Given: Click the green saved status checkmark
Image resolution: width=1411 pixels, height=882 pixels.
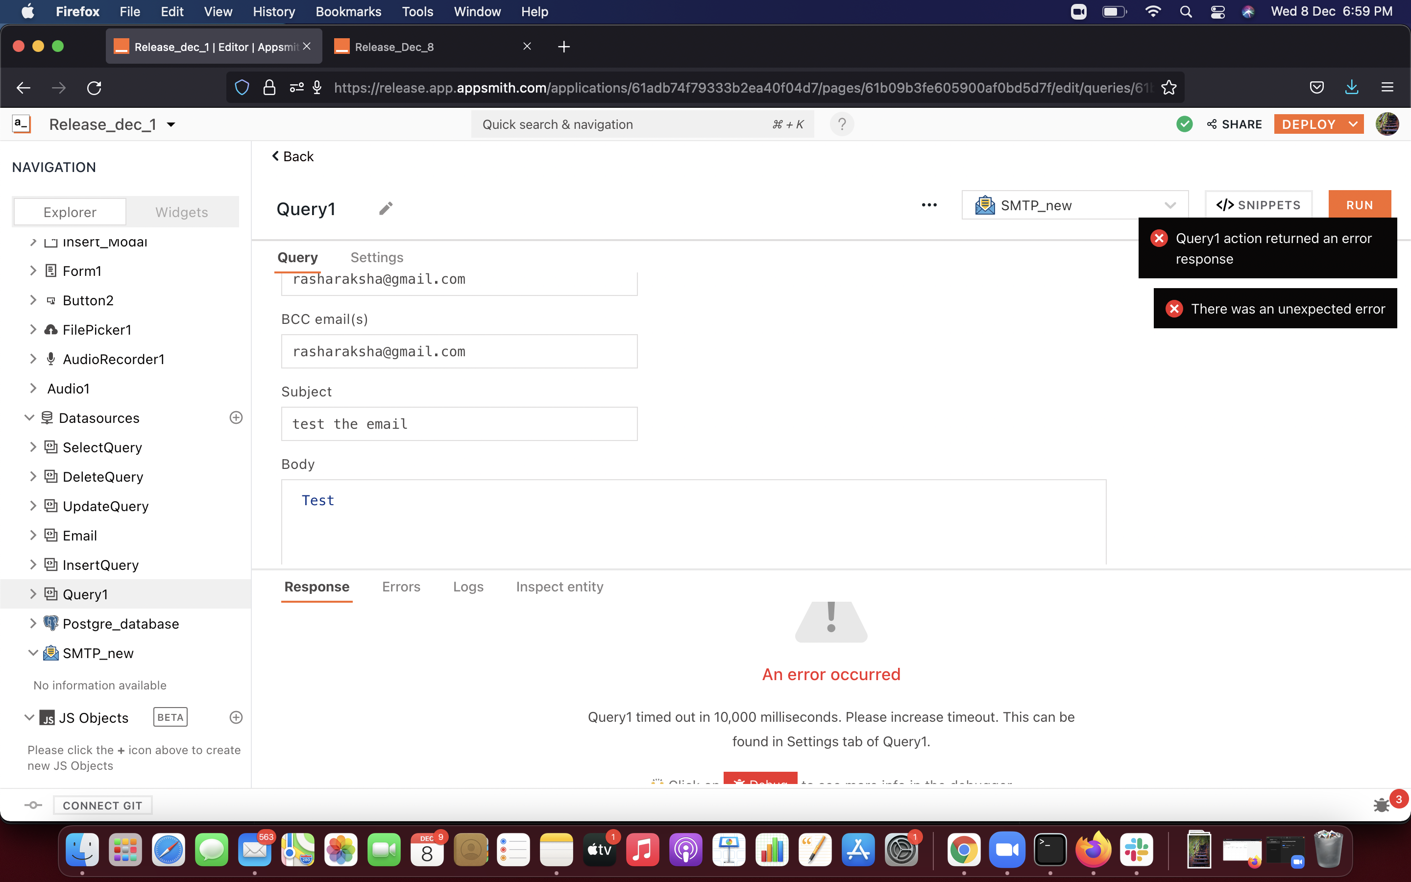Looking at the screenshot, I should (x=1184, y=124).
